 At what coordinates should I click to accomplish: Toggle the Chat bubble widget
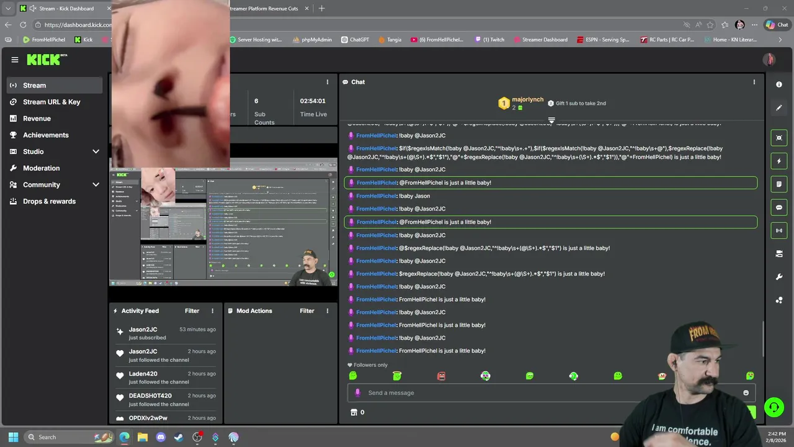(779, 207)
